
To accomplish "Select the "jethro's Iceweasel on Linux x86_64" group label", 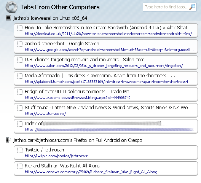I will click(50, 18).
